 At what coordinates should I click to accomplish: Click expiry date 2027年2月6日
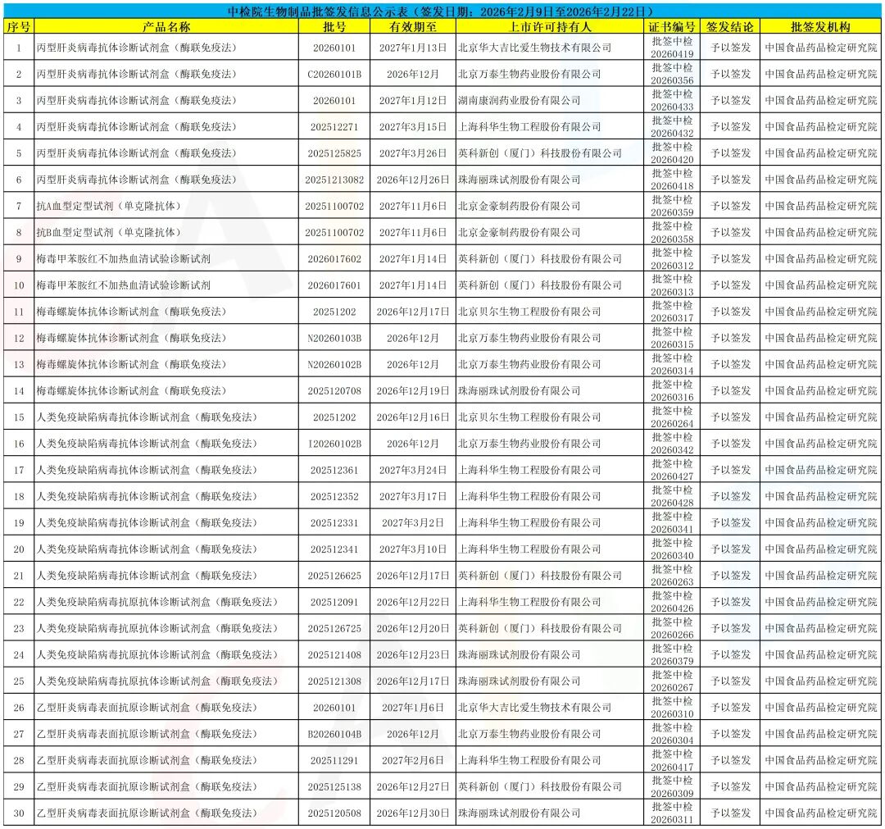coord(412,761)
